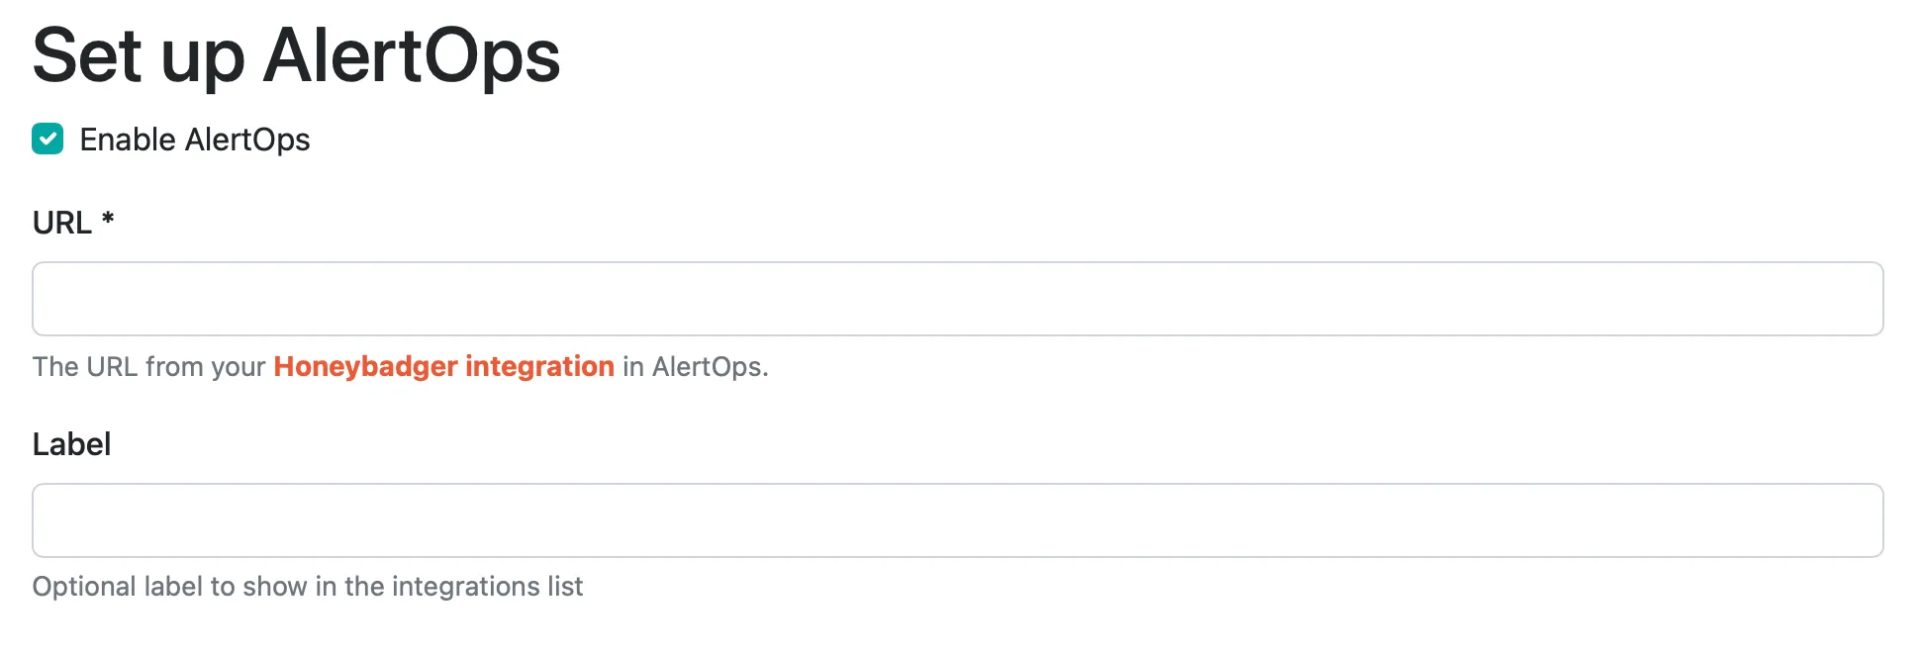
Task: Click the right end of the URL field
Action: coord(1841,299)
